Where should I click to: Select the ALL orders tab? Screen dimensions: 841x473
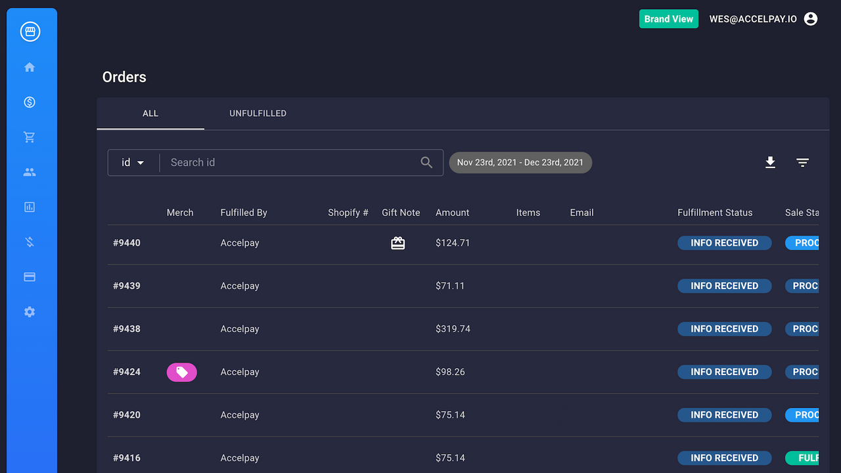pyautogui.click(x=150, y=113)
